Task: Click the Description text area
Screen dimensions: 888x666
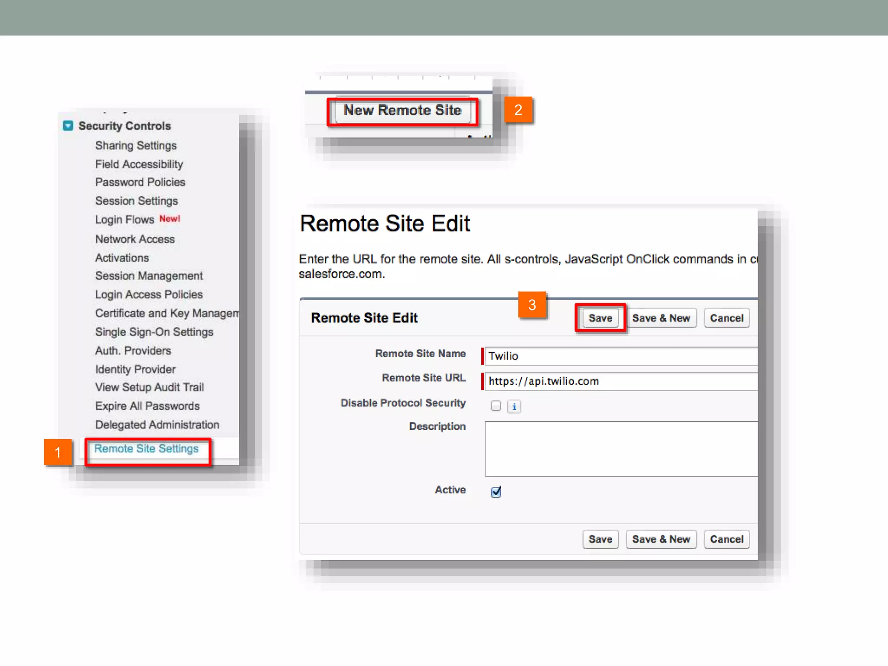Action: click(x=620, y=449)
